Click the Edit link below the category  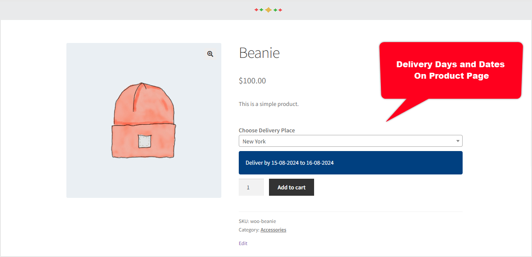click(x=243, y=243)
